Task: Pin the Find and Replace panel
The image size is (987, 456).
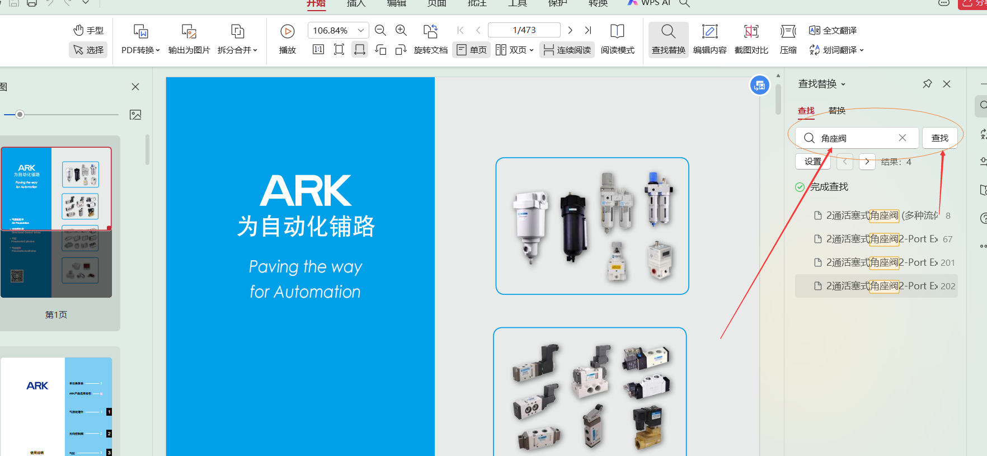Action: click(927, 84)
